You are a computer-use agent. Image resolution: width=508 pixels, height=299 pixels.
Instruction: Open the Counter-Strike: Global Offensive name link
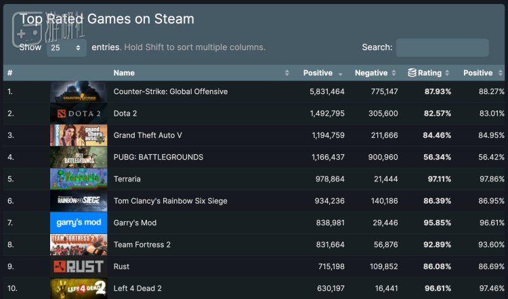coord(171,91)
